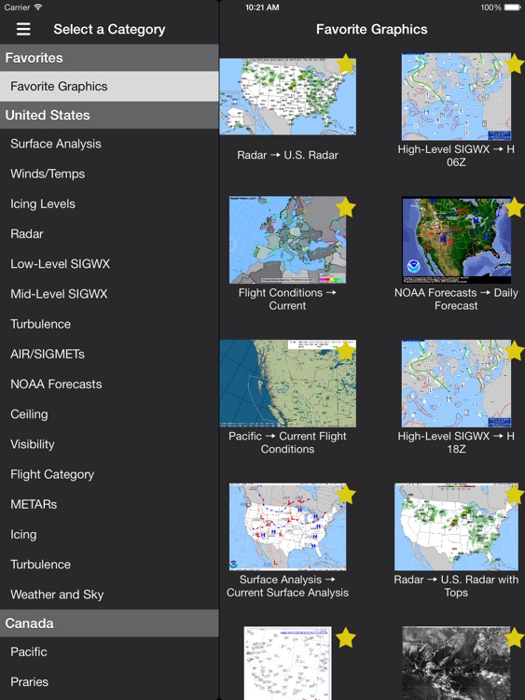Screen dimensions: 525x700
Task: Open Flight Conditions Current Europe map
Action: tap(288, 240)
